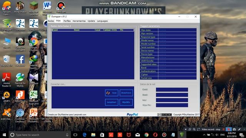Screen dimensions: 246x138
Task: Select the Dumpper desktop icon
Action: (7, 25)
